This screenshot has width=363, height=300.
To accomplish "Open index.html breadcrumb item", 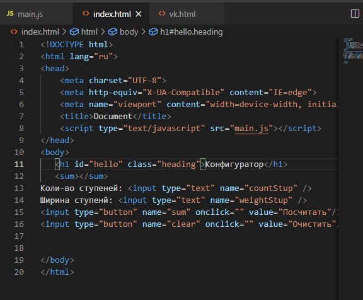I will [40, 32].
